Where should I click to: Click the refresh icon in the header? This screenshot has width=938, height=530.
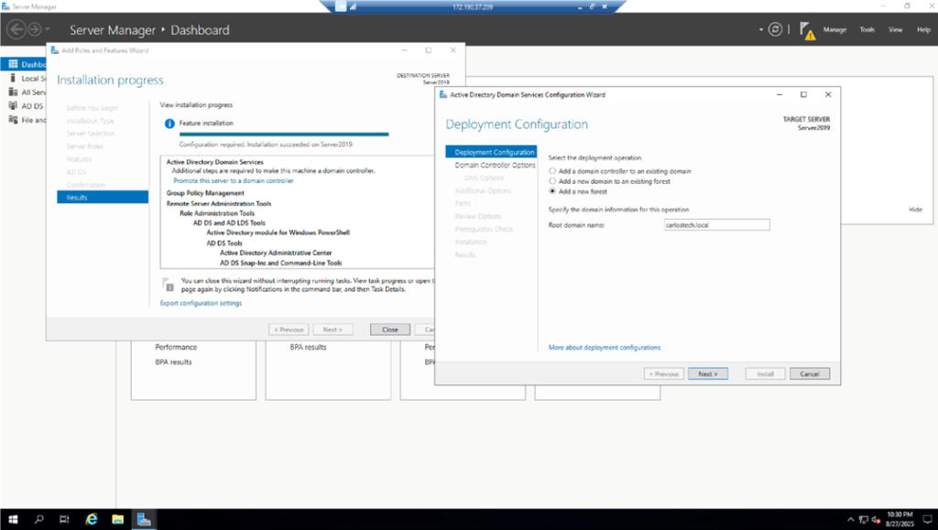pyautogui.click(x=776, y=29)
